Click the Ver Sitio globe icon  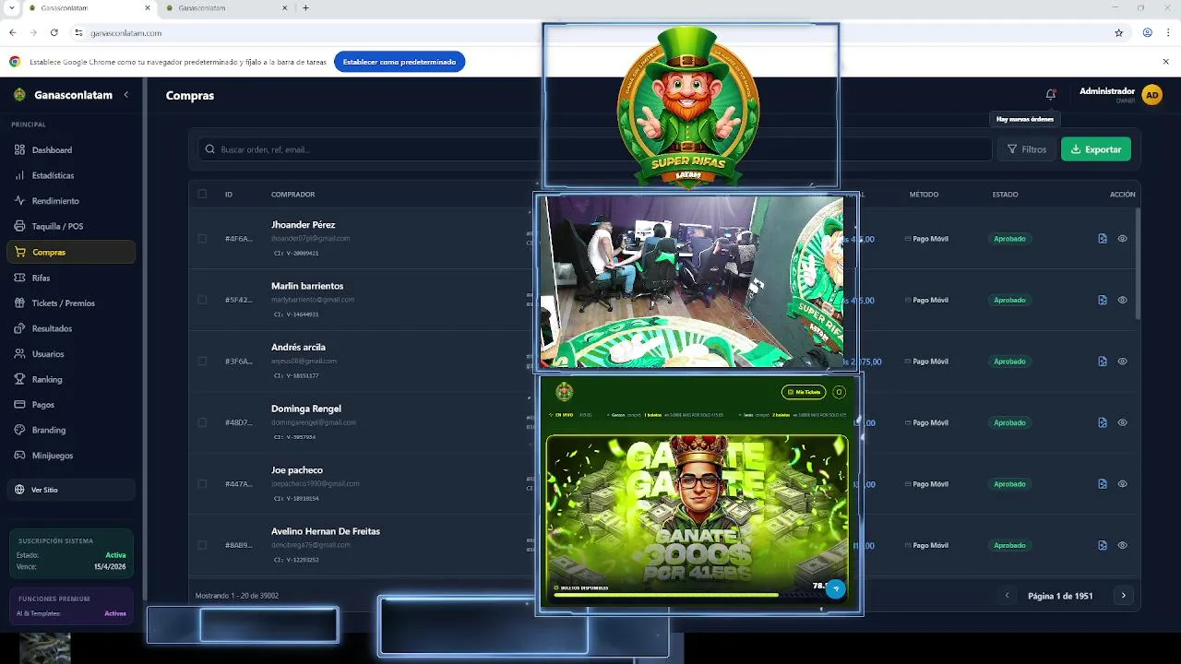pos(20,490)
